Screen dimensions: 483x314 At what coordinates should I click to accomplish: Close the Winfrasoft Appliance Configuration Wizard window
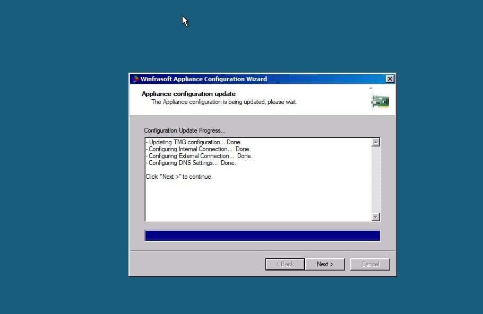tap(390, 79)
